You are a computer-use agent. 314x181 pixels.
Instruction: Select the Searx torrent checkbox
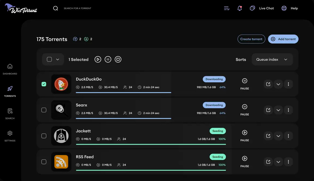(44, 110)
